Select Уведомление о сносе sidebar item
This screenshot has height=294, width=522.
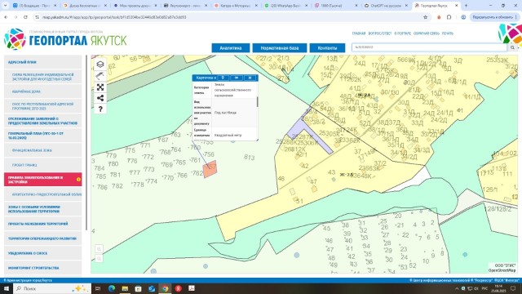[x=42, y=253]
